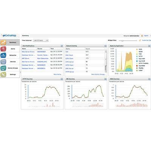151x151 pixels.
Task: Open the red Alerts triangle icon
Action: pyautogui.click(x=3, y=49)
